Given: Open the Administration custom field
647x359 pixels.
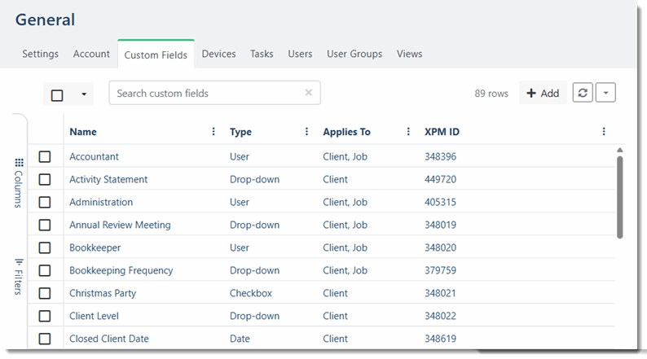Looking at the screenshot, I should pyautogui.click(x=101, y=203).
